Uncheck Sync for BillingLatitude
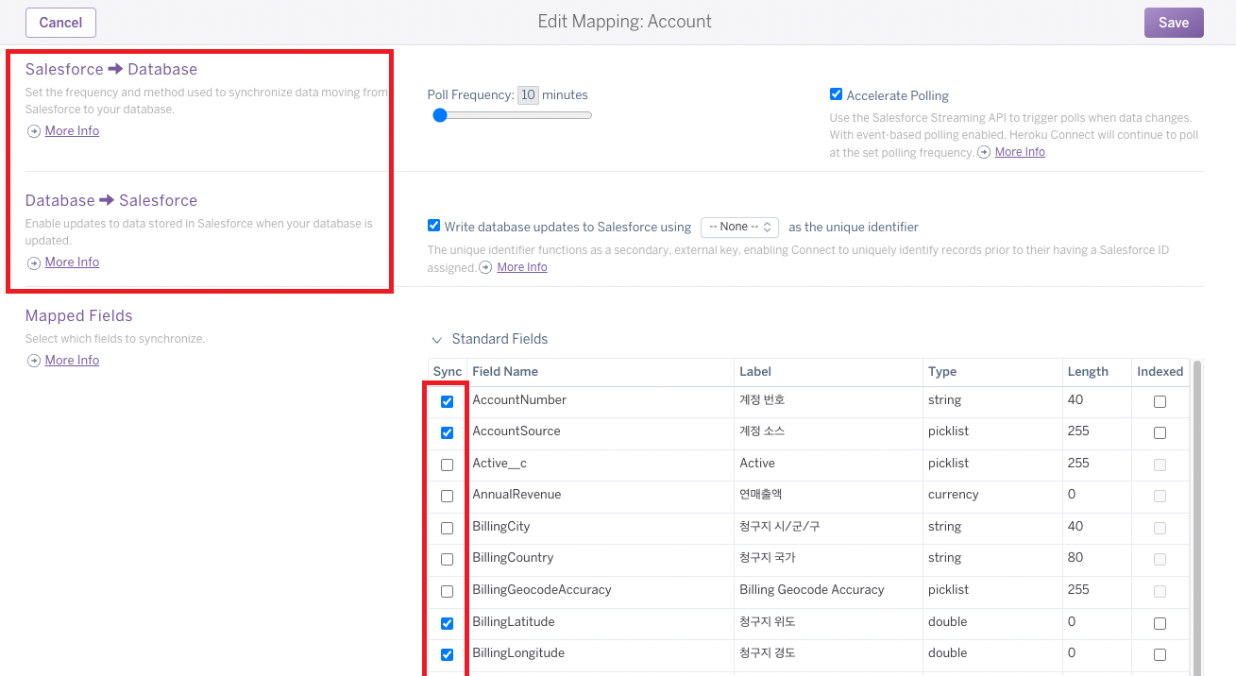The image size is (1236, 676). (447, 623)
